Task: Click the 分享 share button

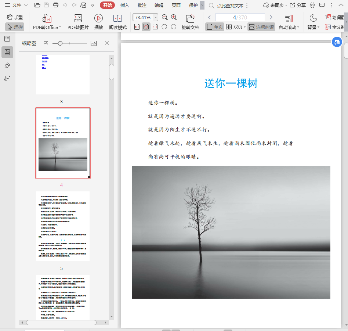Action: [x=298, y=5]
